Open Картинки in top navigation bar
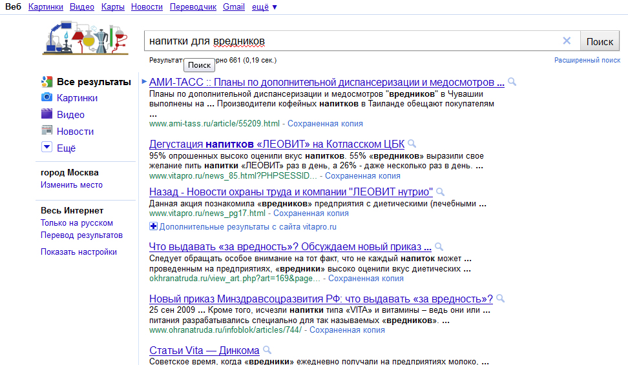Screen dimensions: 628x365 click(46, 7)
